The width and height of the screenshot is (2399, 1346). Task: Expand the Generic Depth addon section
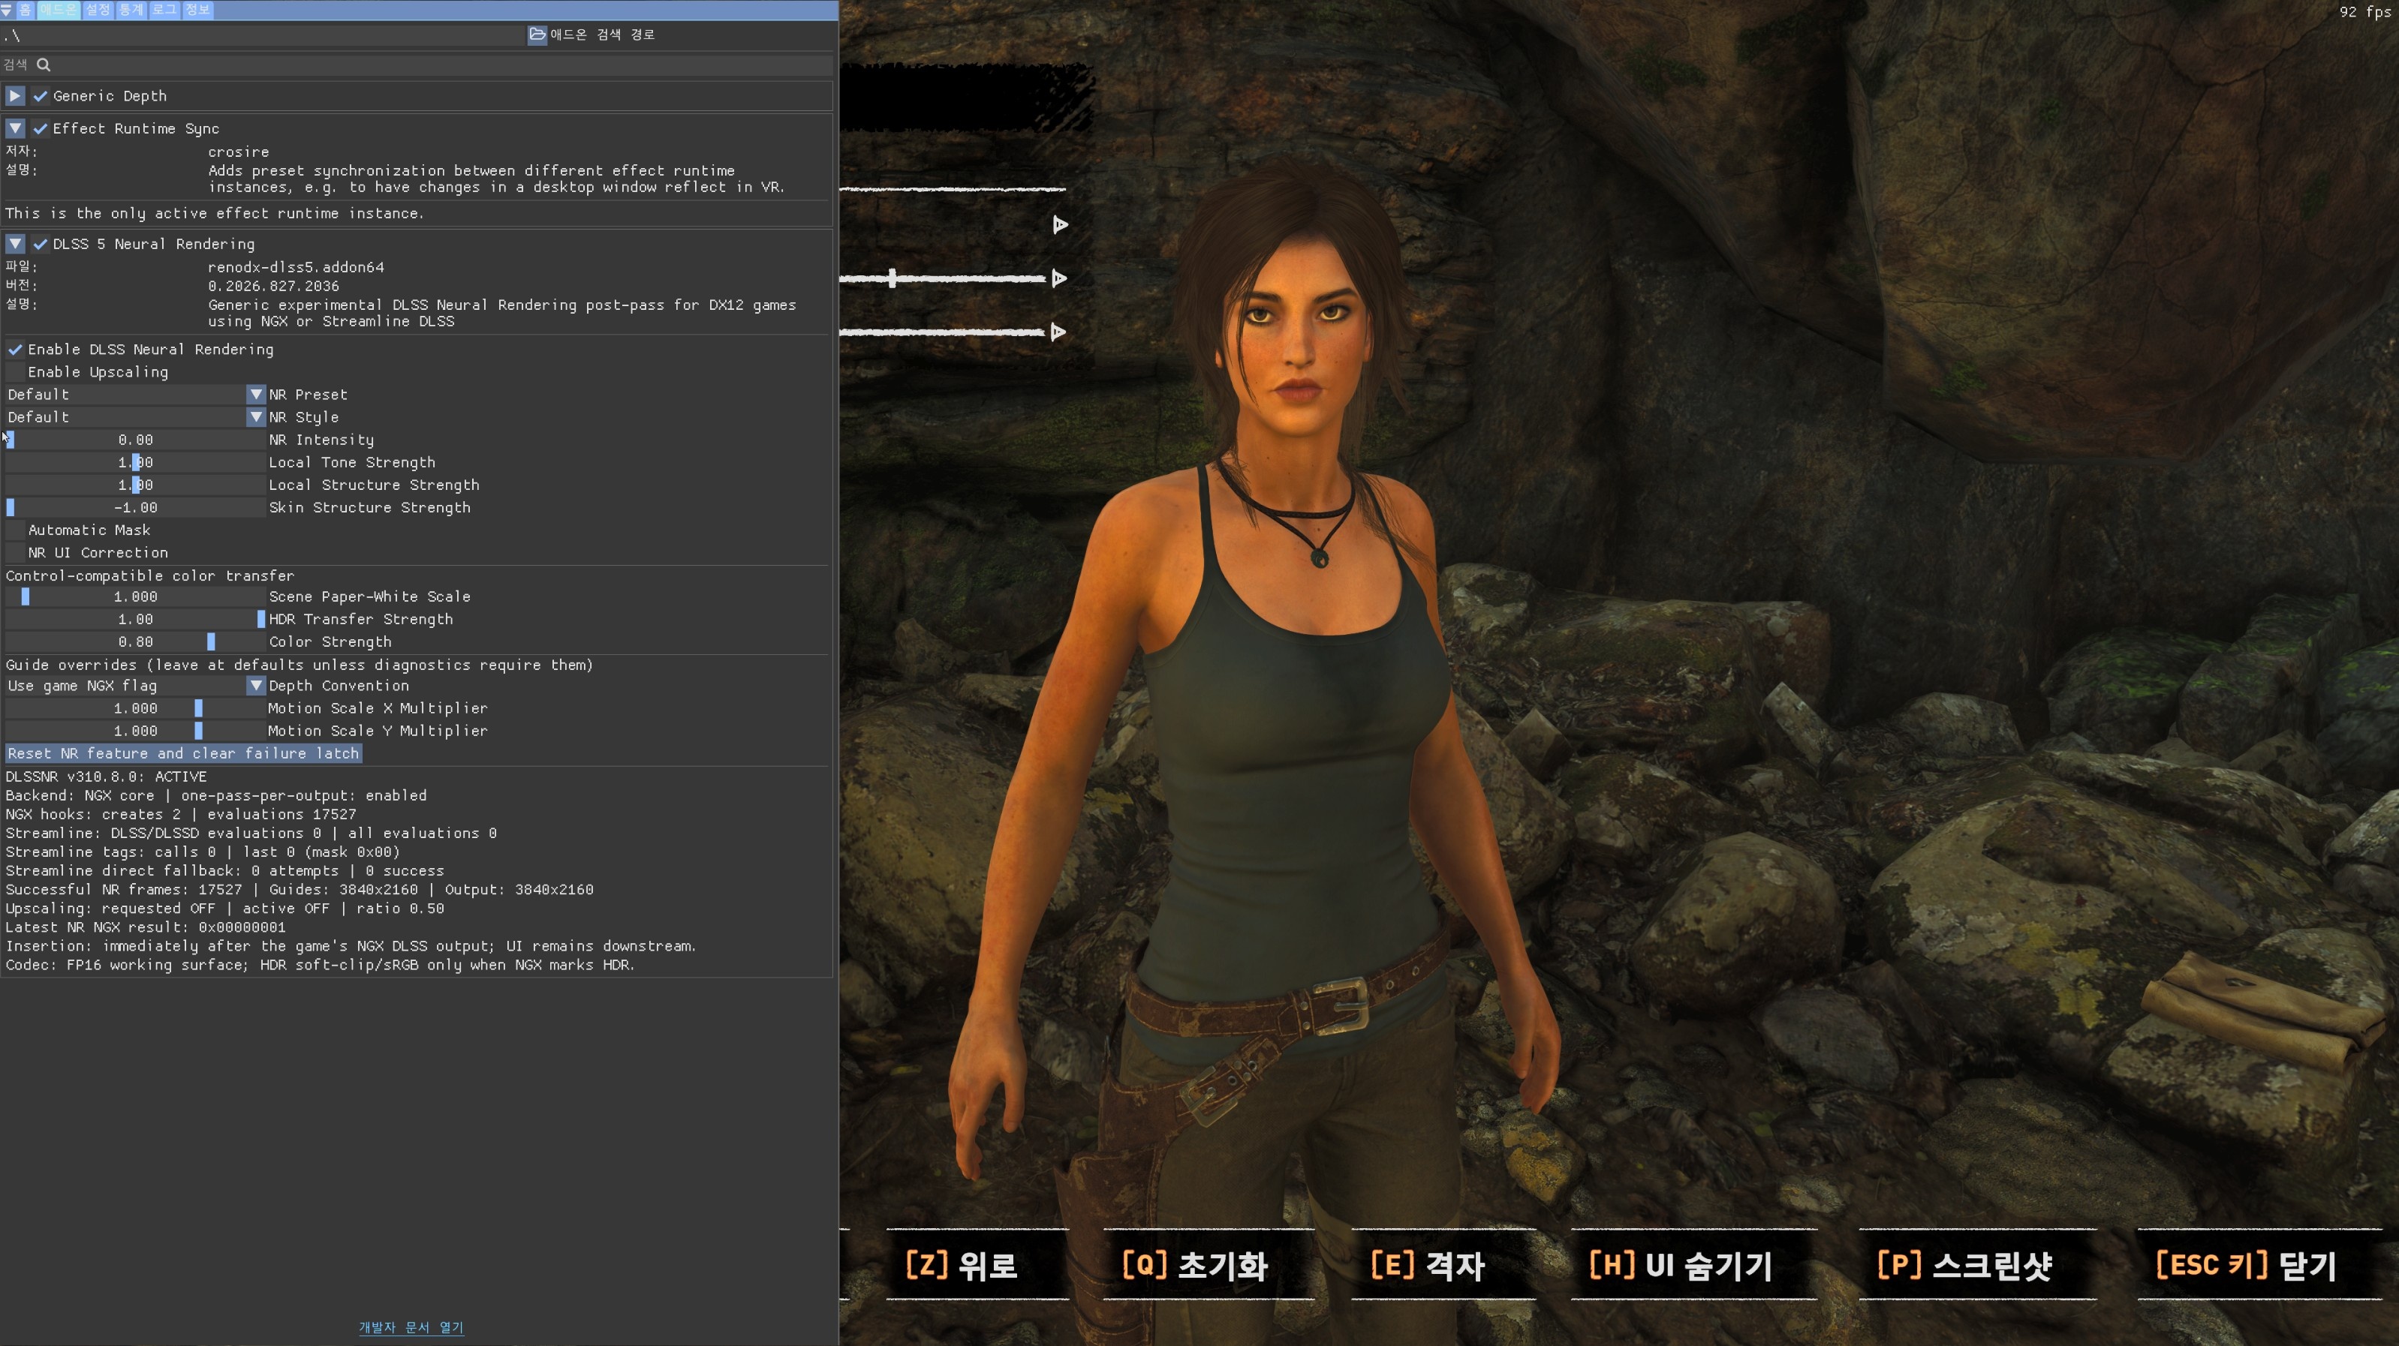(15, 96)
